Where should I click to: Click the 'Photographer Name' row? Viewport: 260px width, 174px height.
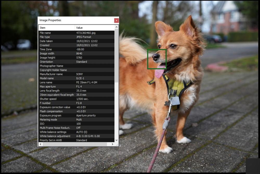coord(76,66)
